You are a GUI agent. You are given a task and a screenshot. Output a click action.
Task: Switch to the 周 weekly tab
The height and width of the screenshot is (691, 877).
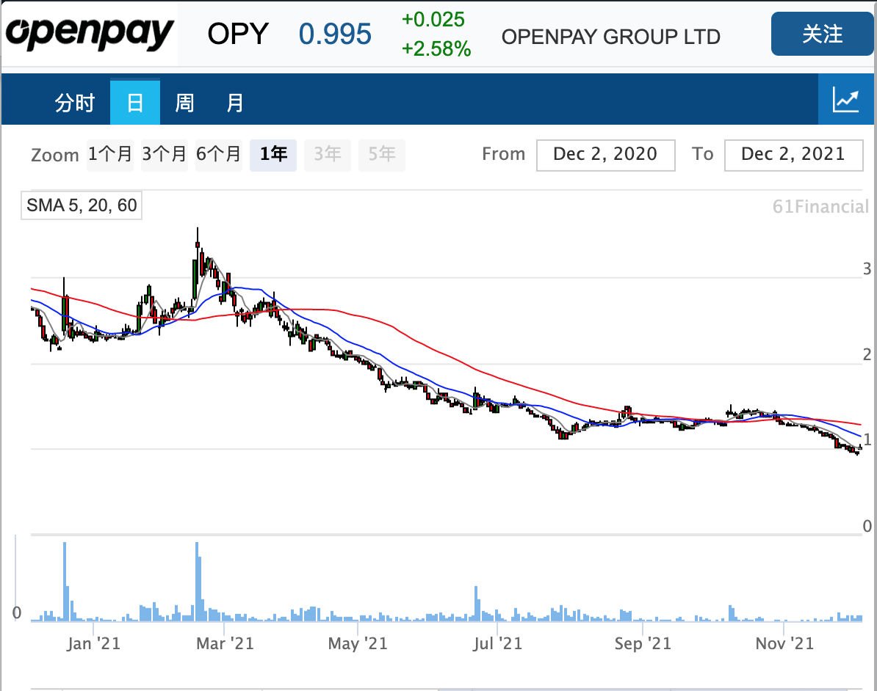pos(184,103)
